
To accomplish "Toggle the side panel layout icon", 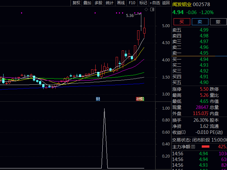I will point(152,10).
